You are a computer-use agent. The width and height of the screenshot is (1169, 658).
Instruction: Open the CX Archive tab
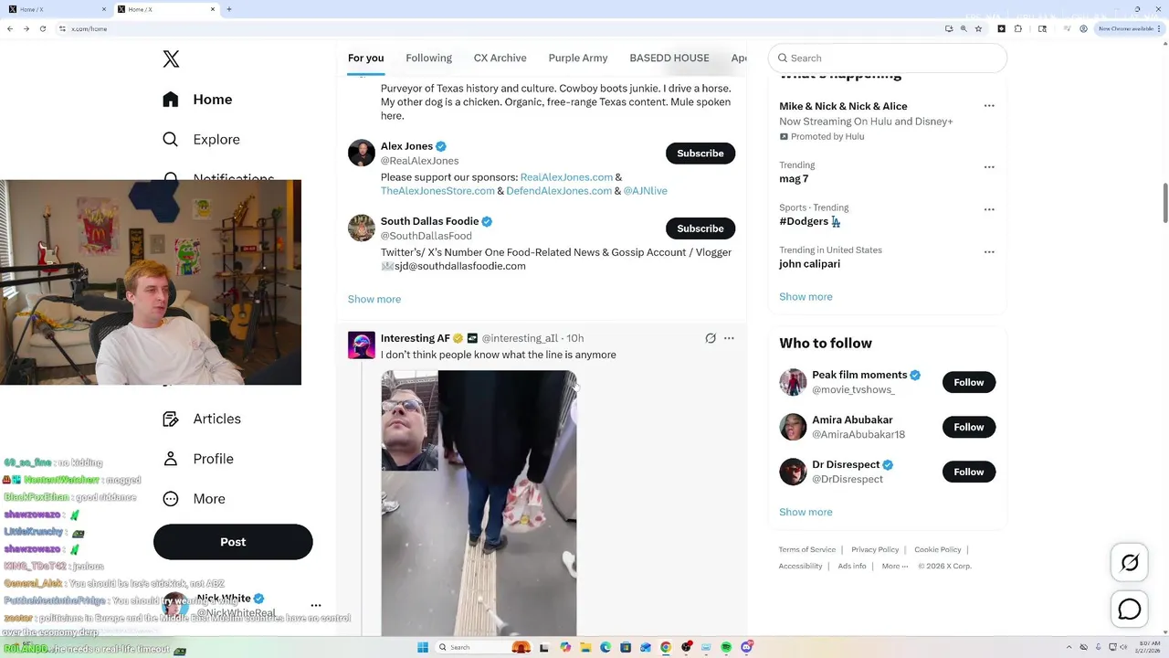click(500, 58)
